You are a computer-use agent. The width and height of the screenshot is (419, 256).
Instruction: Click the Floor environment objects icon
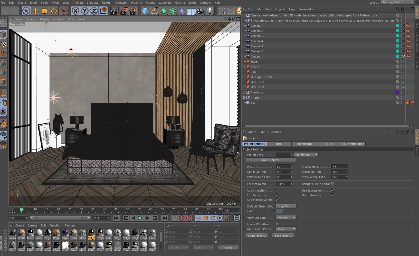tap(192, 11)
